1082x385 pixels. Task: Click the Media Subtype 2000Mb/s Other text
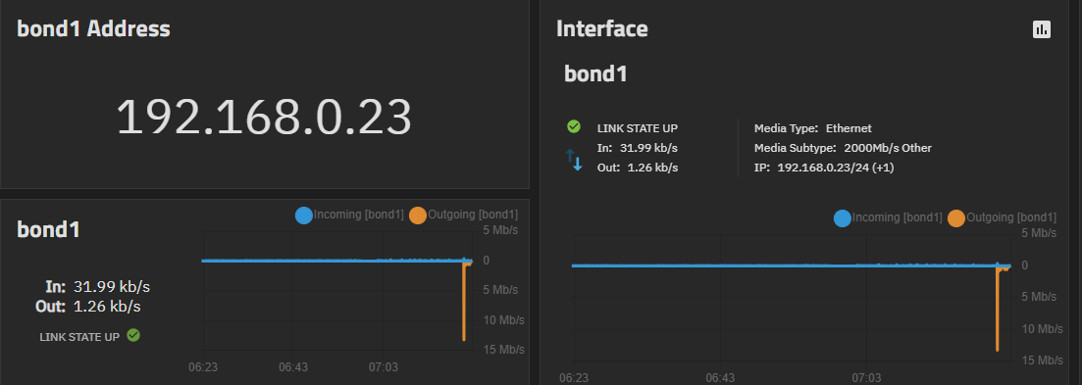point(843,148)
